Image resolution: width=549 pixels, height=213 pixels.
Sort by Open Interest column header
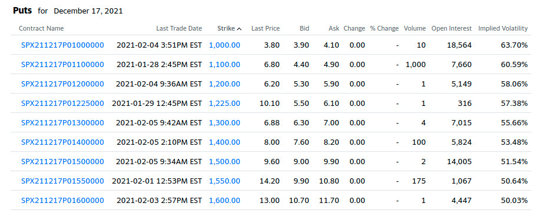pos(451,29)
